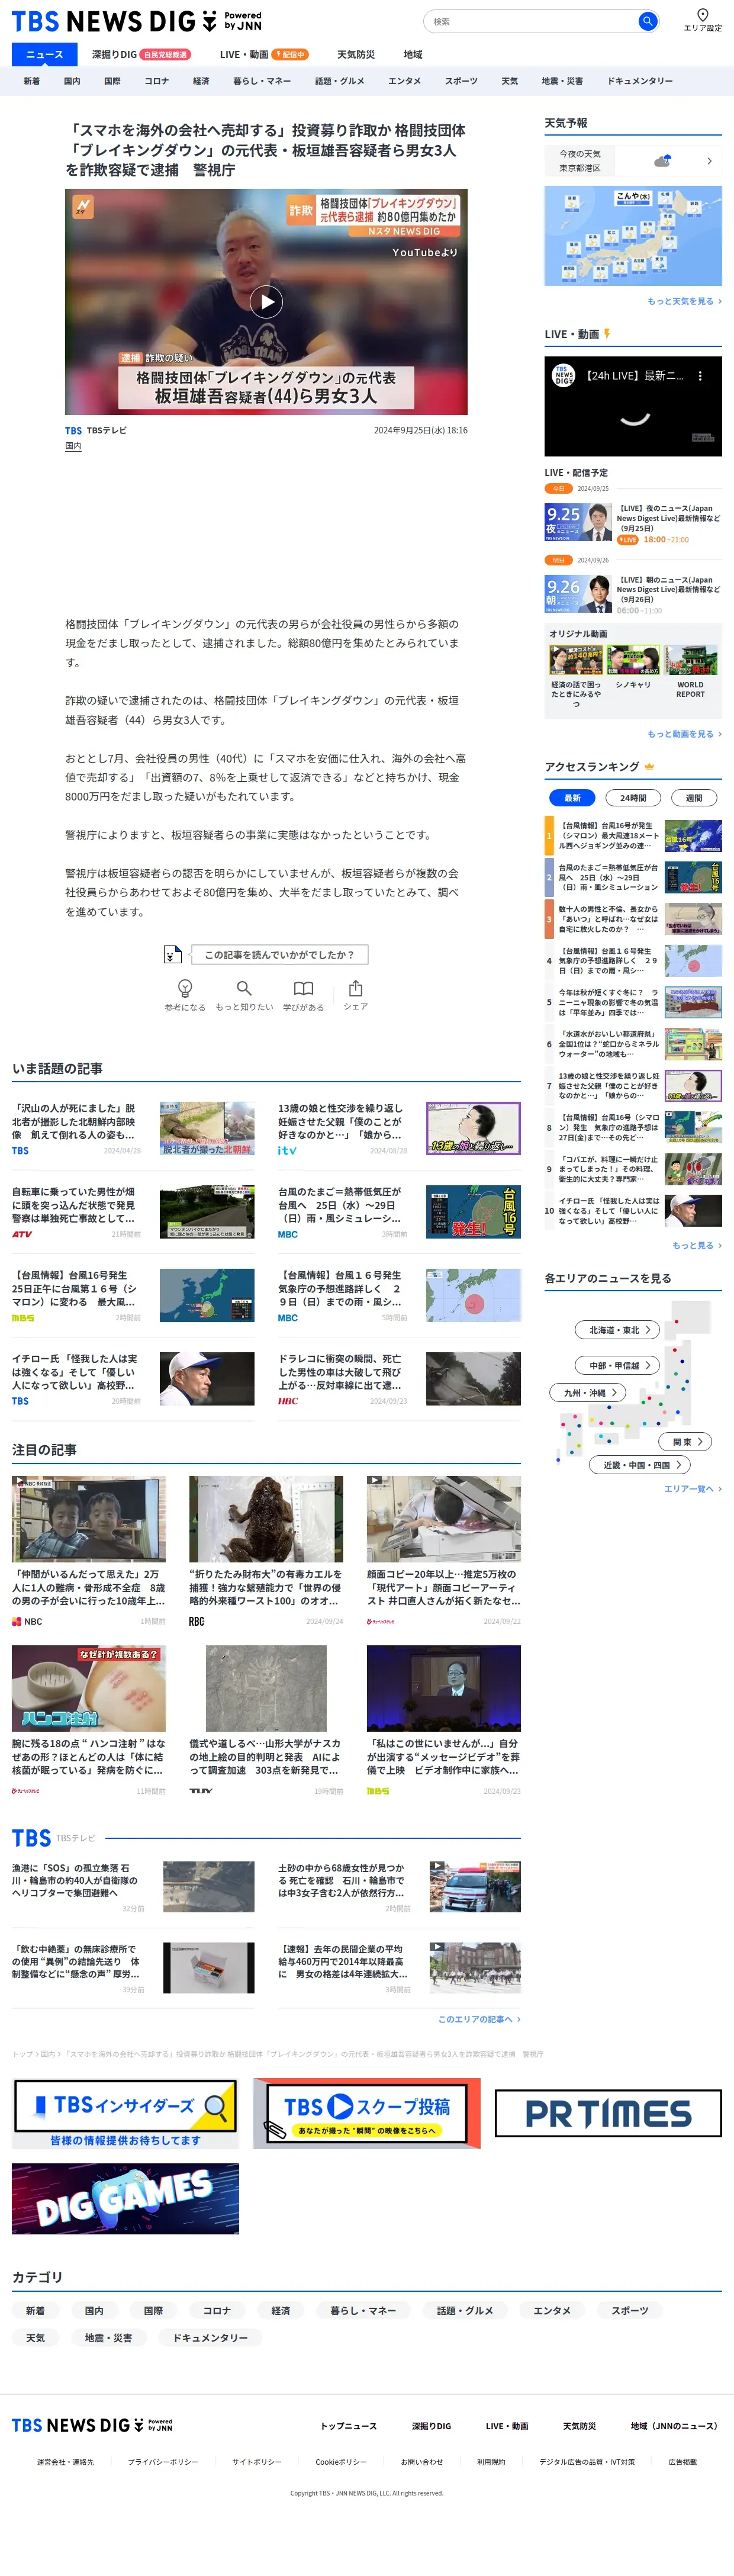This screenshot has width=734, height=2576.
Task: Click the TBS NEWS DIG footer logo
Action: [92, 2425]
